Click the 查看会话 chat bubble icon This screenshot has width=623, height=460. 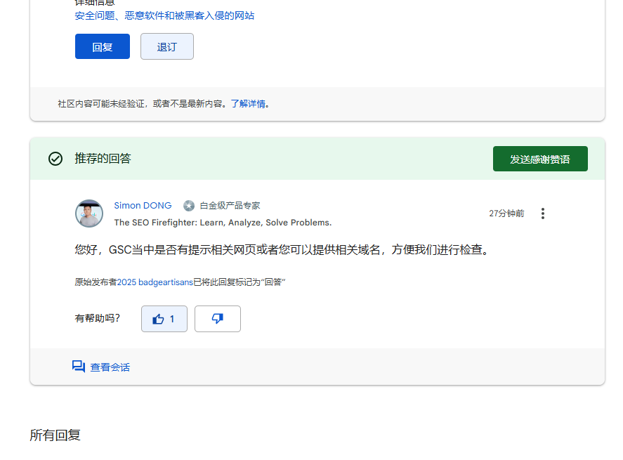click(79, 367)
